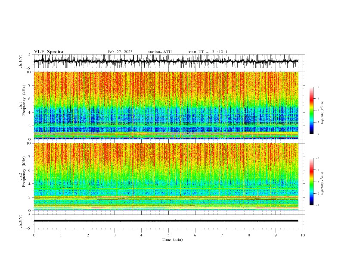Click the ch.3 flat voltage trace

(166, 221)
